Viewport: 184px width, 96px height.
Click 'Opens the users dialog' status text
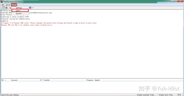pos(10,95)
